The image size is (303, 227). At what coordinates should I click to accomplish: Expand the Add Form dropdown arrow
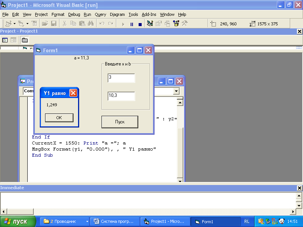(27, 24)
